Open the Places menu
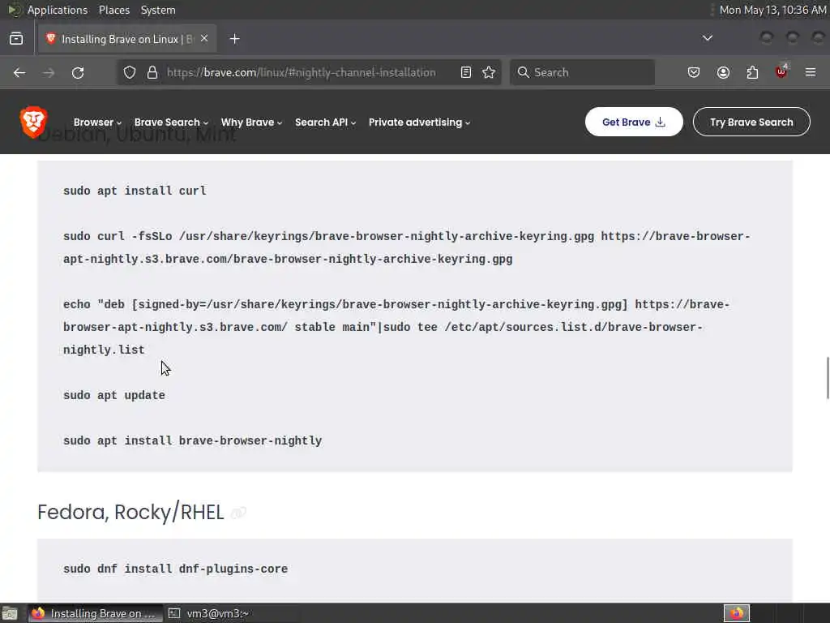Image resolution: width=830 pixels, height=623 pixels. [x=114, y=10]
